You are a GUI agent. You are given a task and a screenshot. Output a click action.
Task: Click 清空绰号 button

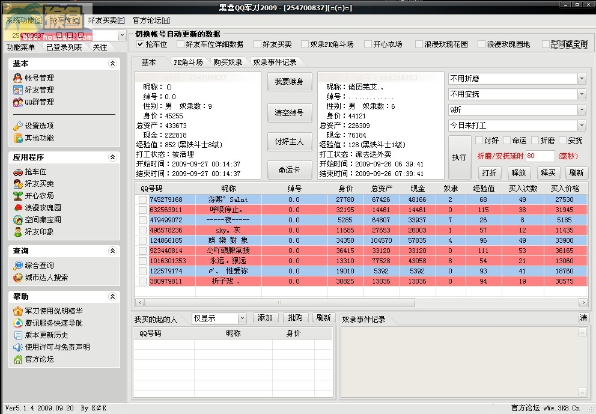(x=289, y=113)
